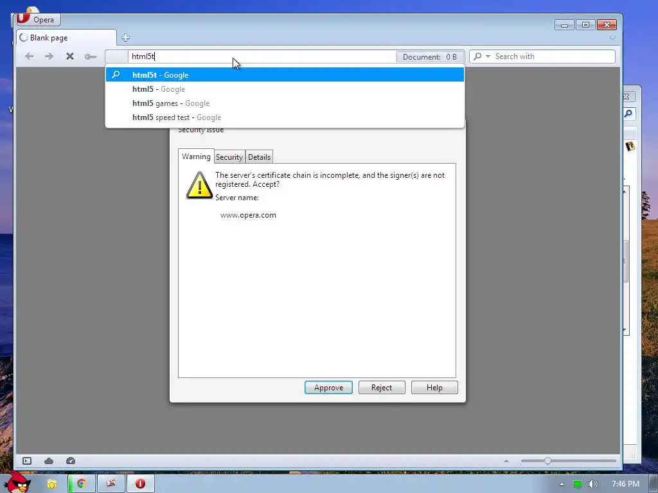Choose 'html5 games - Google' suggestion
The image size is (658, 493).
tap(285, 103)
